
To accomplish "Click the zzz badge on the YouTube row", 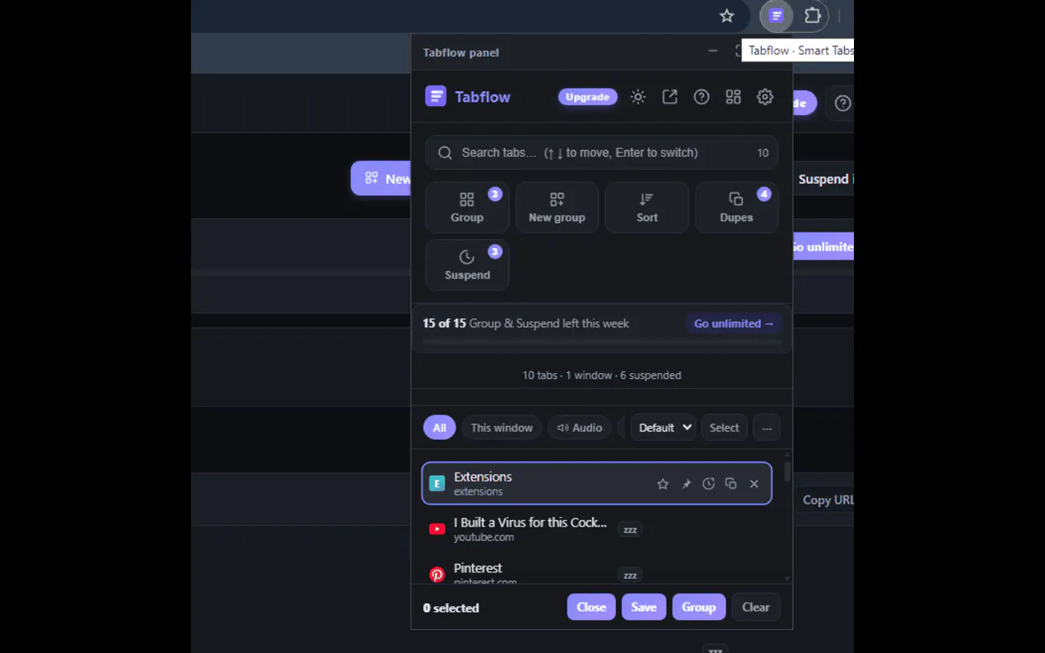I will coord(630,530).
